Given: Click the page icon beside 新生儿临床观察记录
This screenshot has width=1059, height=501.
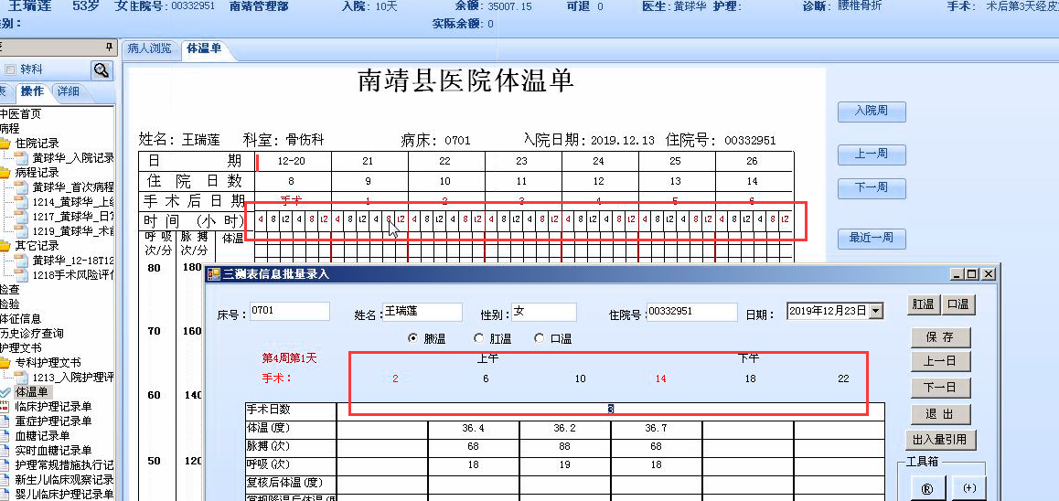Looking at the screenshot, I should [x=5, y=480].
